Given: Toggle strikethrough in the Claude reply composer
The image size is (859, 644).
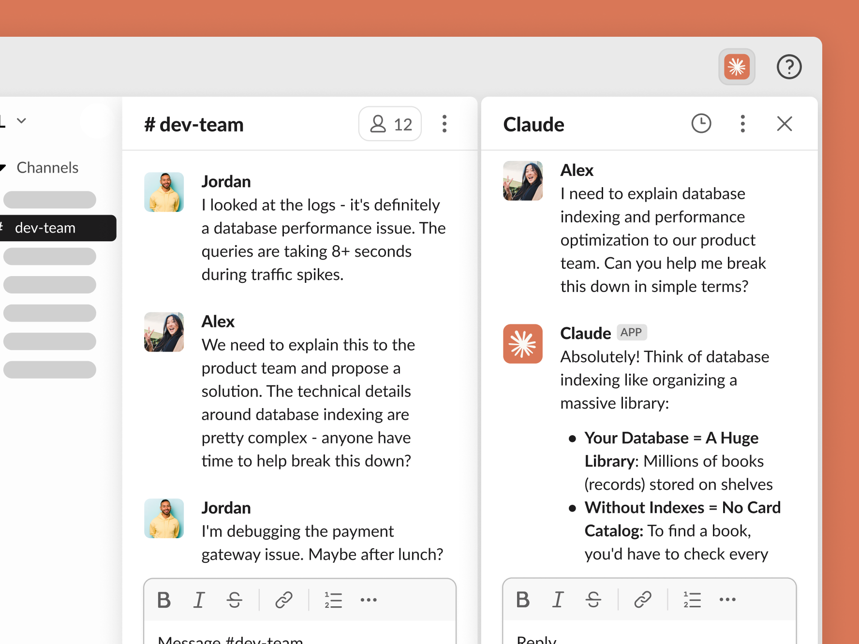Looking at the screenshot, I should click(593, 600).
